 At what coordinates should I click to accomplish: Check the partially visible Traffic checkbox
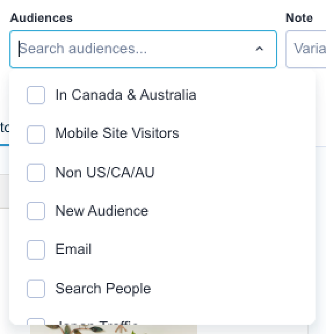pos(36,321)
